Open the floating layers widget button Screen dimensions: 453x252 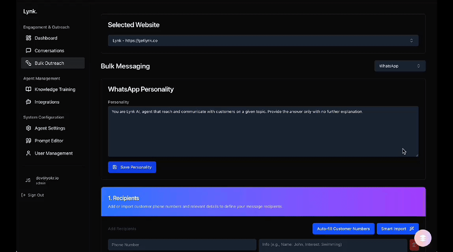[x=423, y=238]
